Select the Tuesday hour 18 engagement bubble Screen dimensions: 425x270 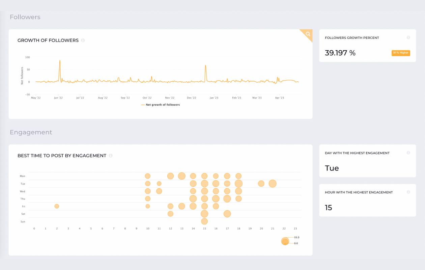pos(238,184)
